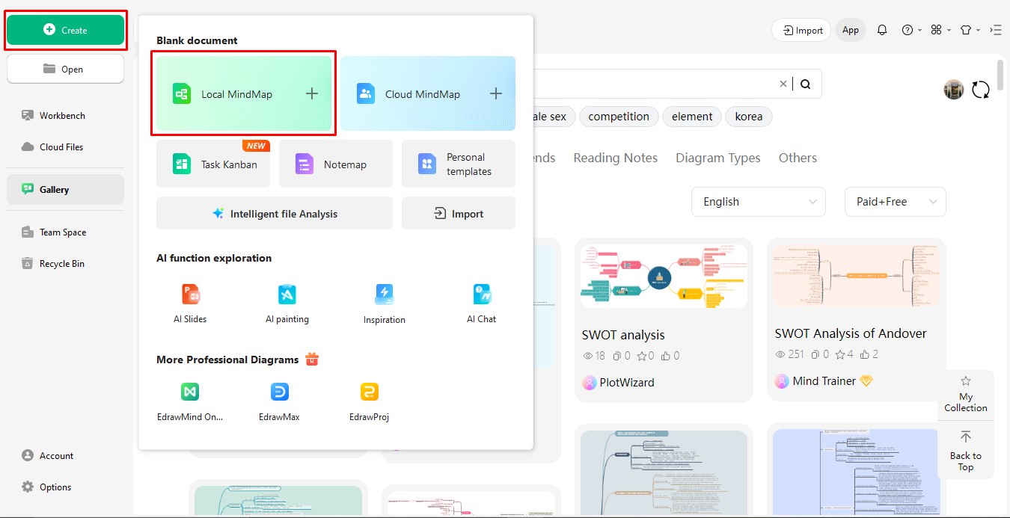
Task: Click the SWOT analysis title text
Action: (623, 335)
